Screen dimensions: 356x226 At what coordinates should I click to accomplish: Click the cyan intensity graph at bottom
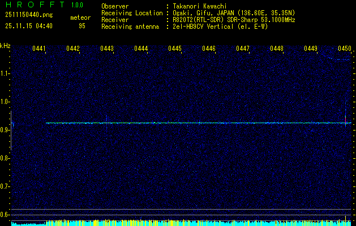click(x=170, y=223)
